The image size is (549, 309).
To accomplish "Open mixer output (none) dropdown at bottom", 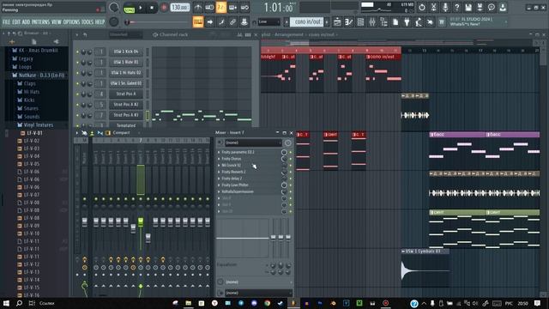I will (x=258, y=293).
